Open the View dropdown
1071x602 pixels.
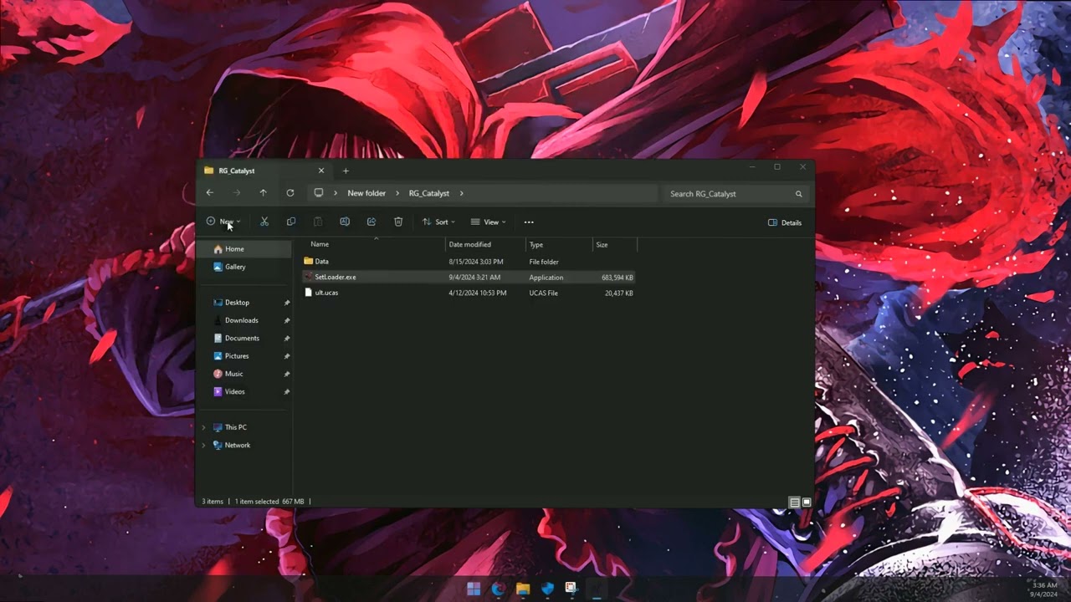(x=488, y=222)
